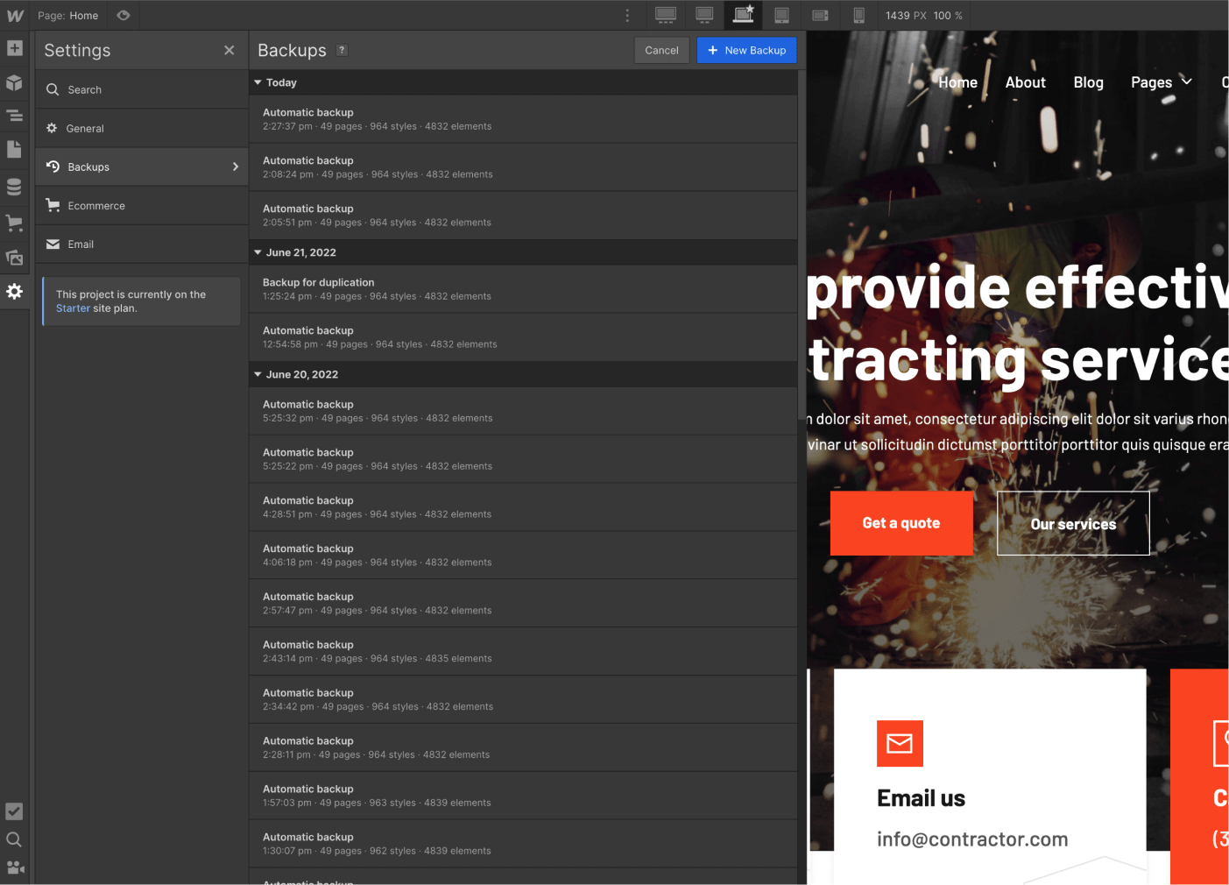
Task: Click the Backups help question mark
Action: click(x=341, y=50)
